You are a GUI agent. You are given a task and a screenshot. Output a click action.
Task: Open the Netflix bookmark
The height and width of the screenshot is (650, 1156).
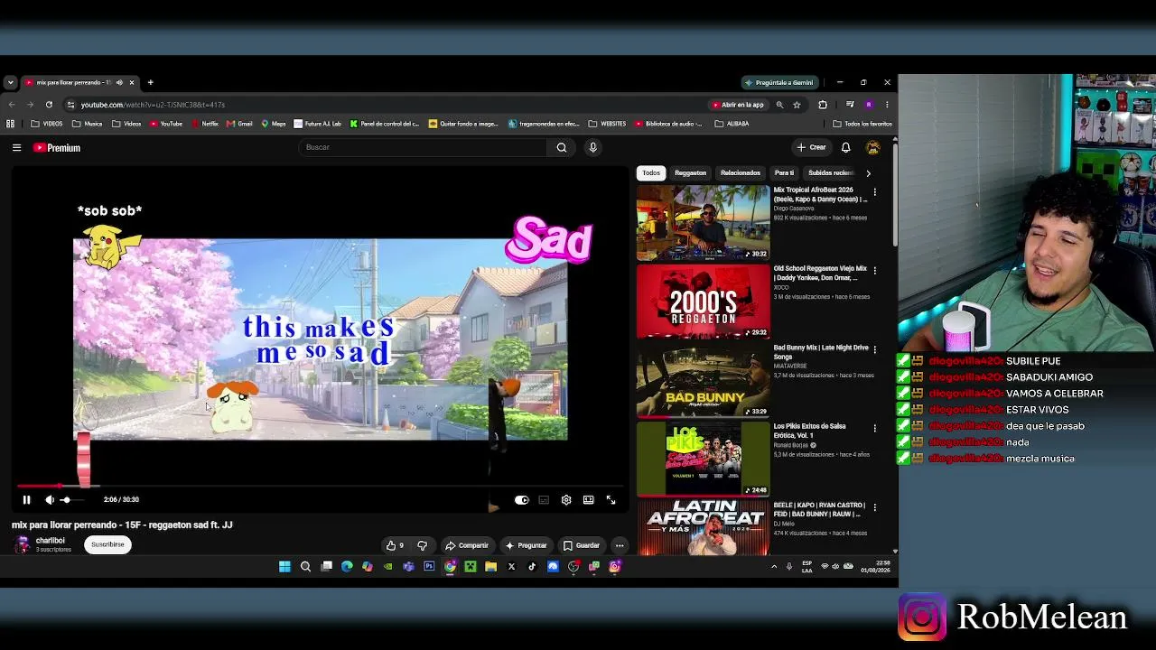click(204, 124)
